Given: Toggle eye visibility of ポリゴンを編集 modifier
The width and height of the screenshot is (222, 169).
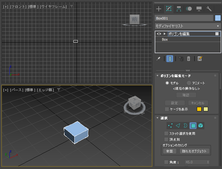Looking at the screenshot, I should (x=159, y=34).
